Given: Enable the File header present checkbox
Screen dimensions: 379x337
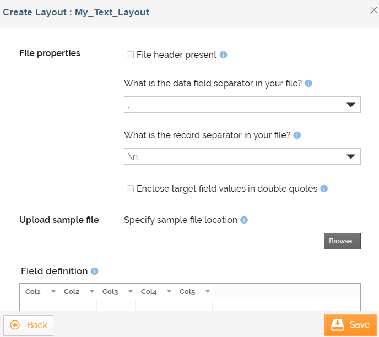Looking at the screenshot, I should pos(131,55).
